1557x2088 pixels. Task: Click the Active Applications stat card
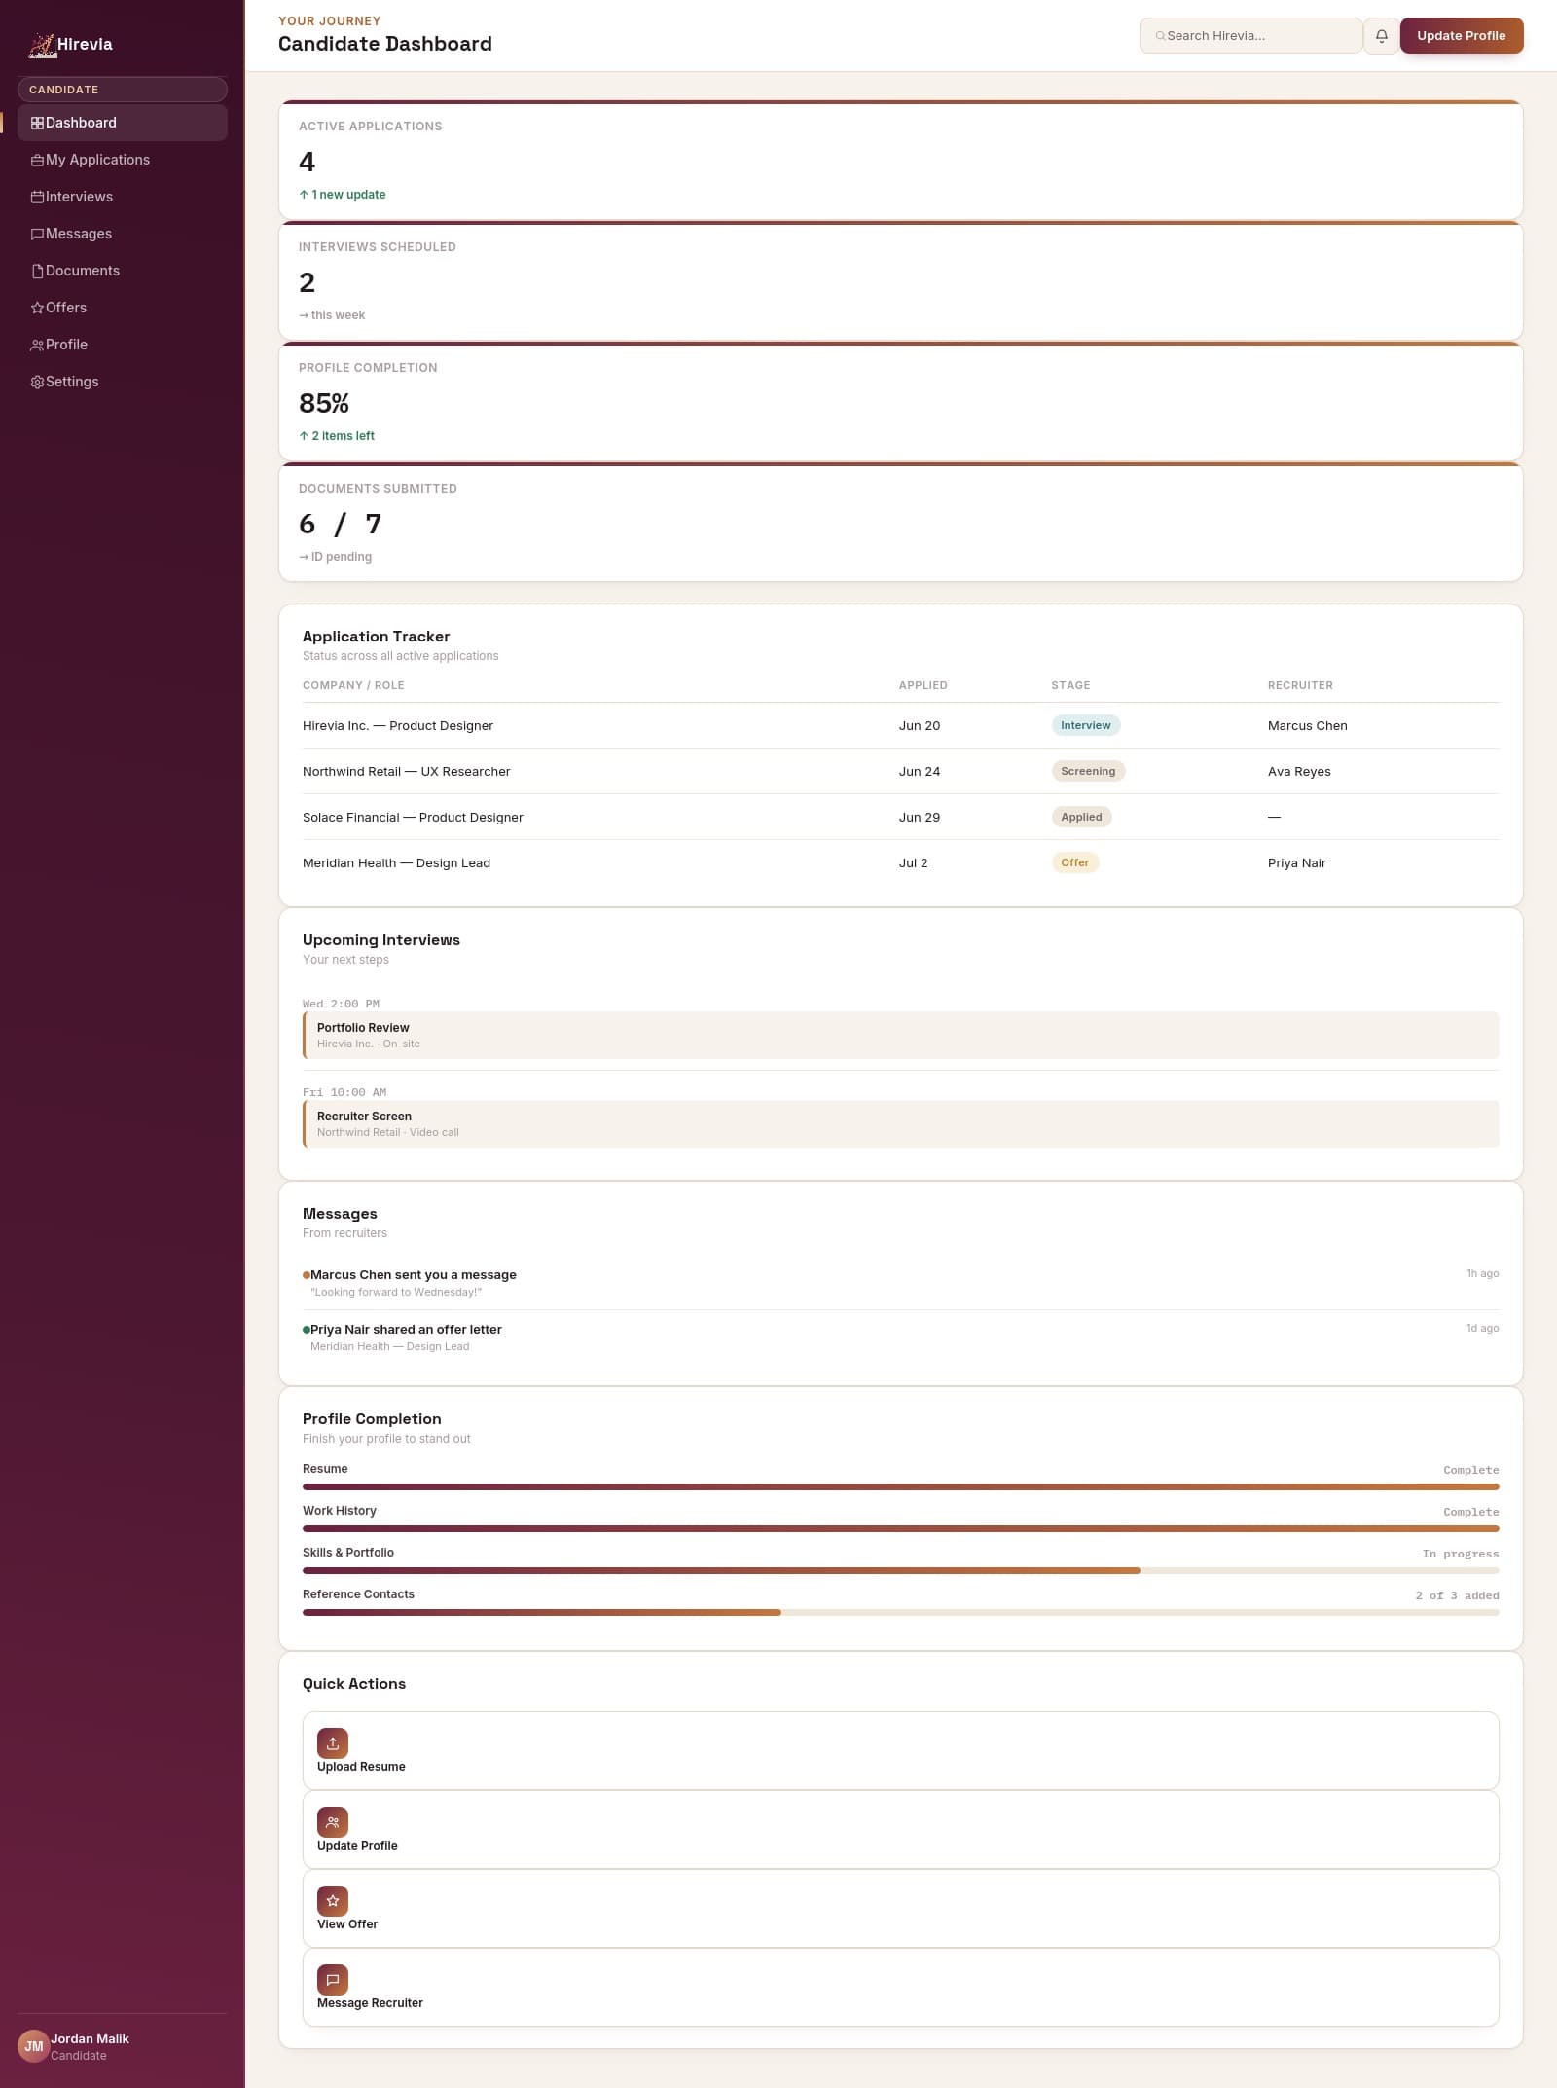tap(900, 160)
